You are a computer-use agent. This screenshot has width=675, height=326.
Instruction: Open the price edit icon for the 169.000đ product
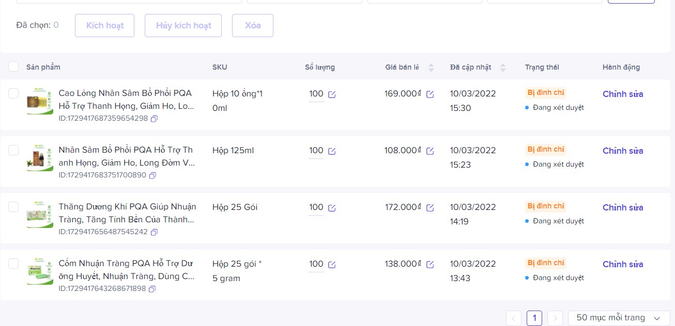coord(430,93)
